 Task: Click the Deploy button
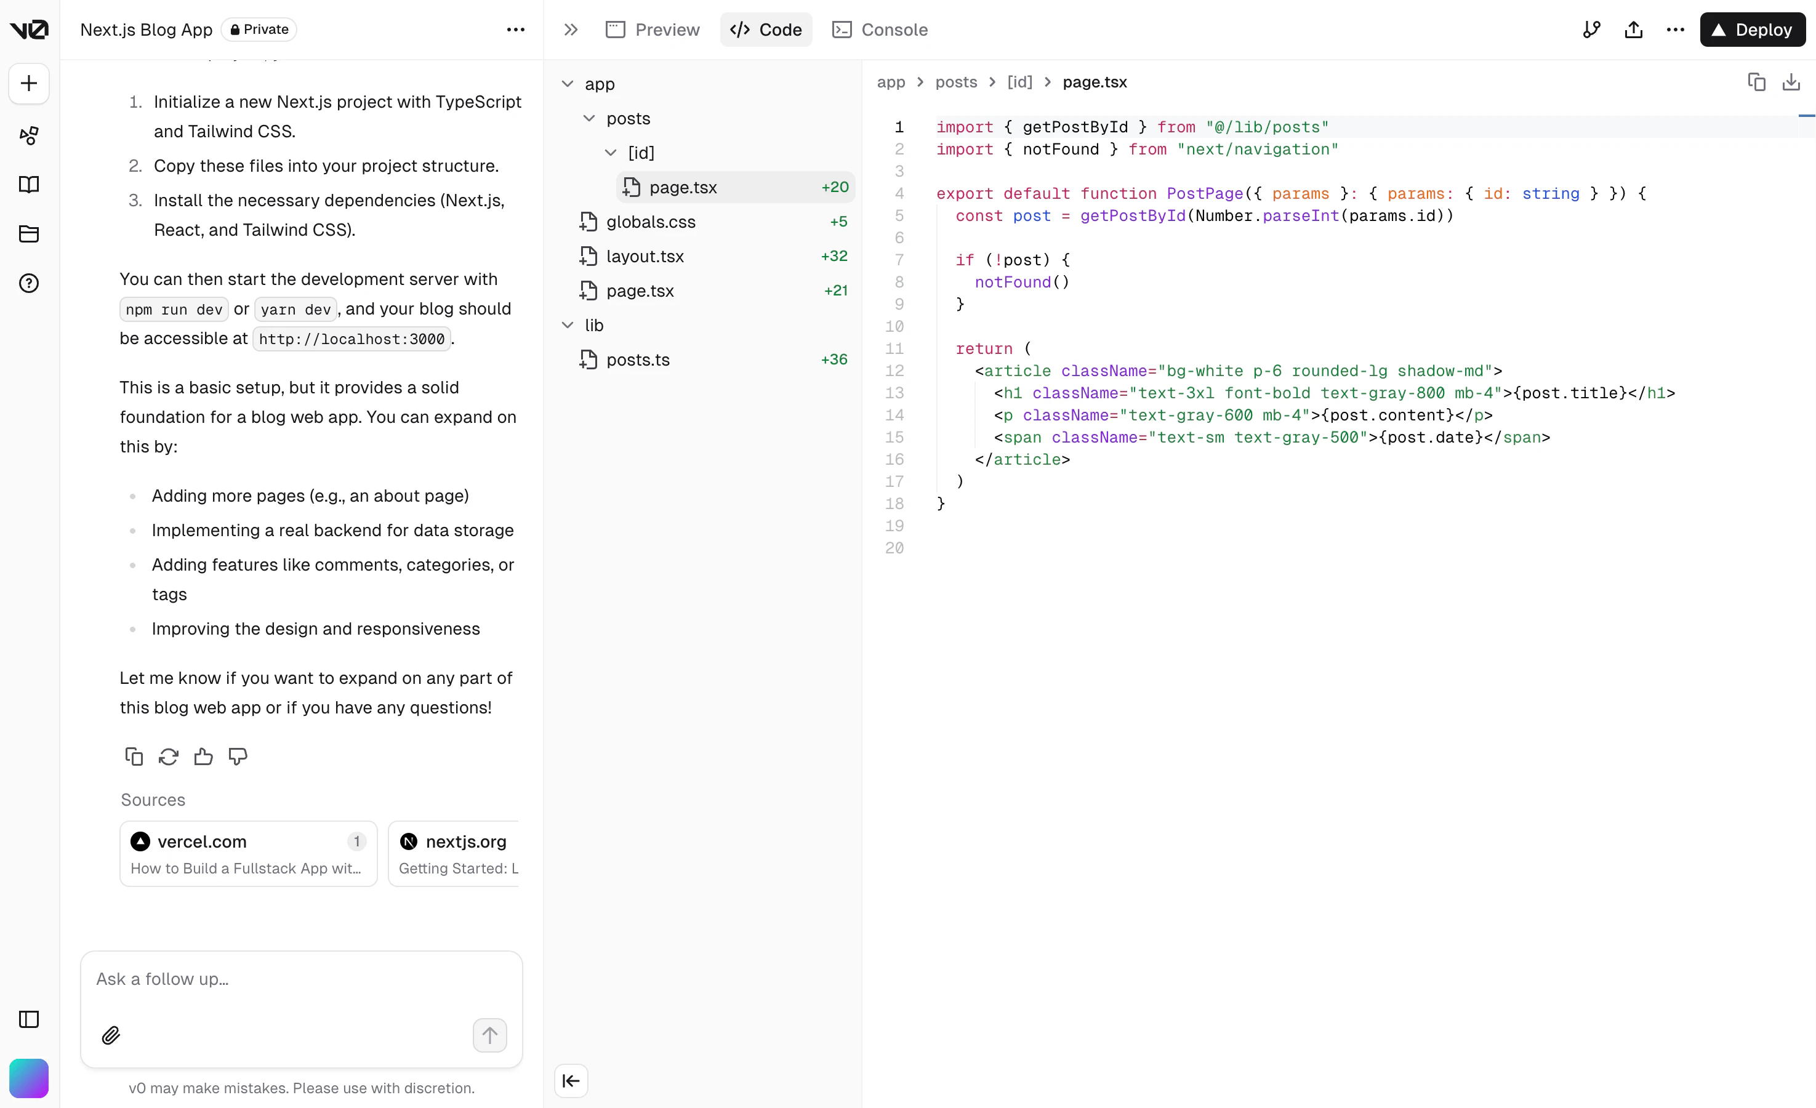click(1752, 30)
